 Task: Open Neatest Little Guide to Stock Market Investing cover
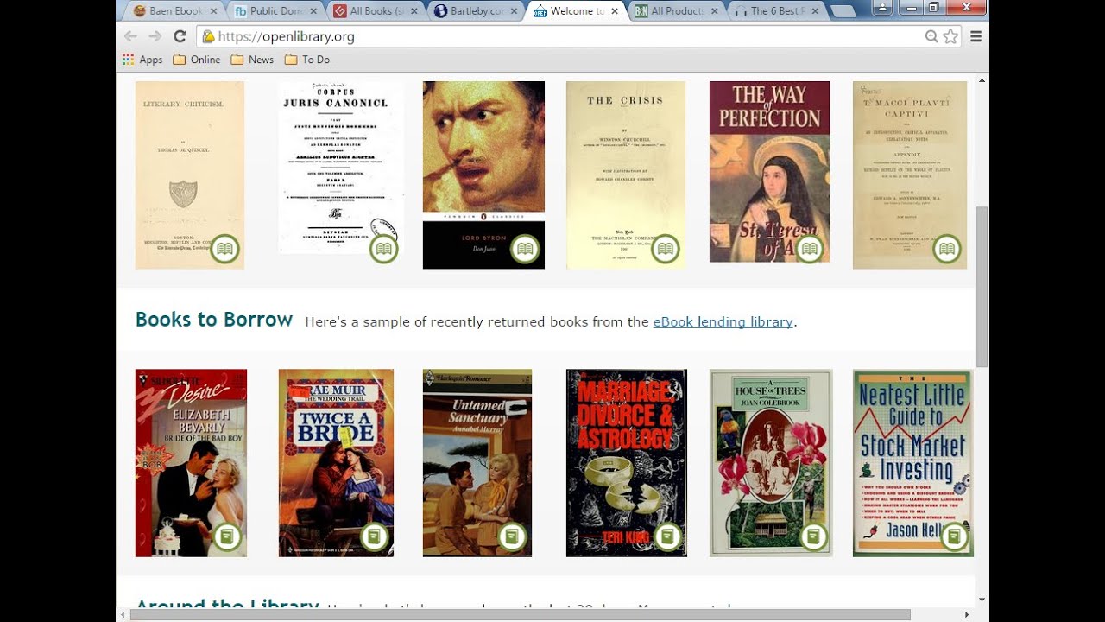click(x=912, y=463)
